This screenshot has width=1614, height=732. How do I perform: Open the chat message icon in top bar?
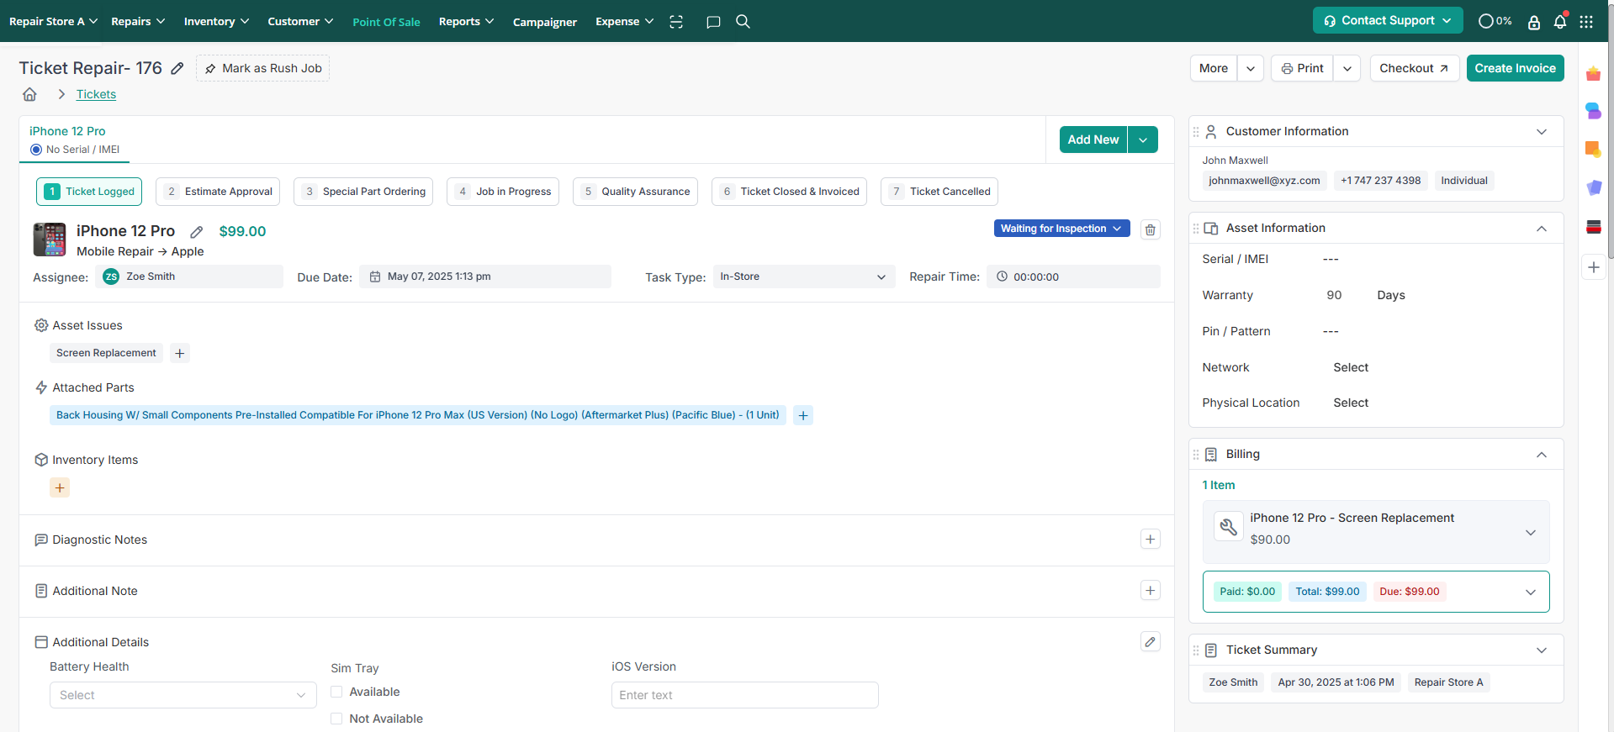713,22
